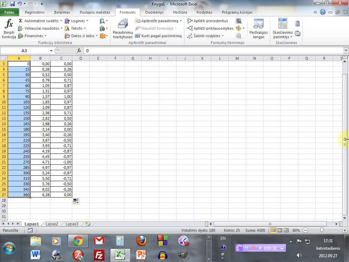This screenshot has height=262, width=349.
Task: Switch to Page Break Preview in the status bar
Action: [286, 230]
